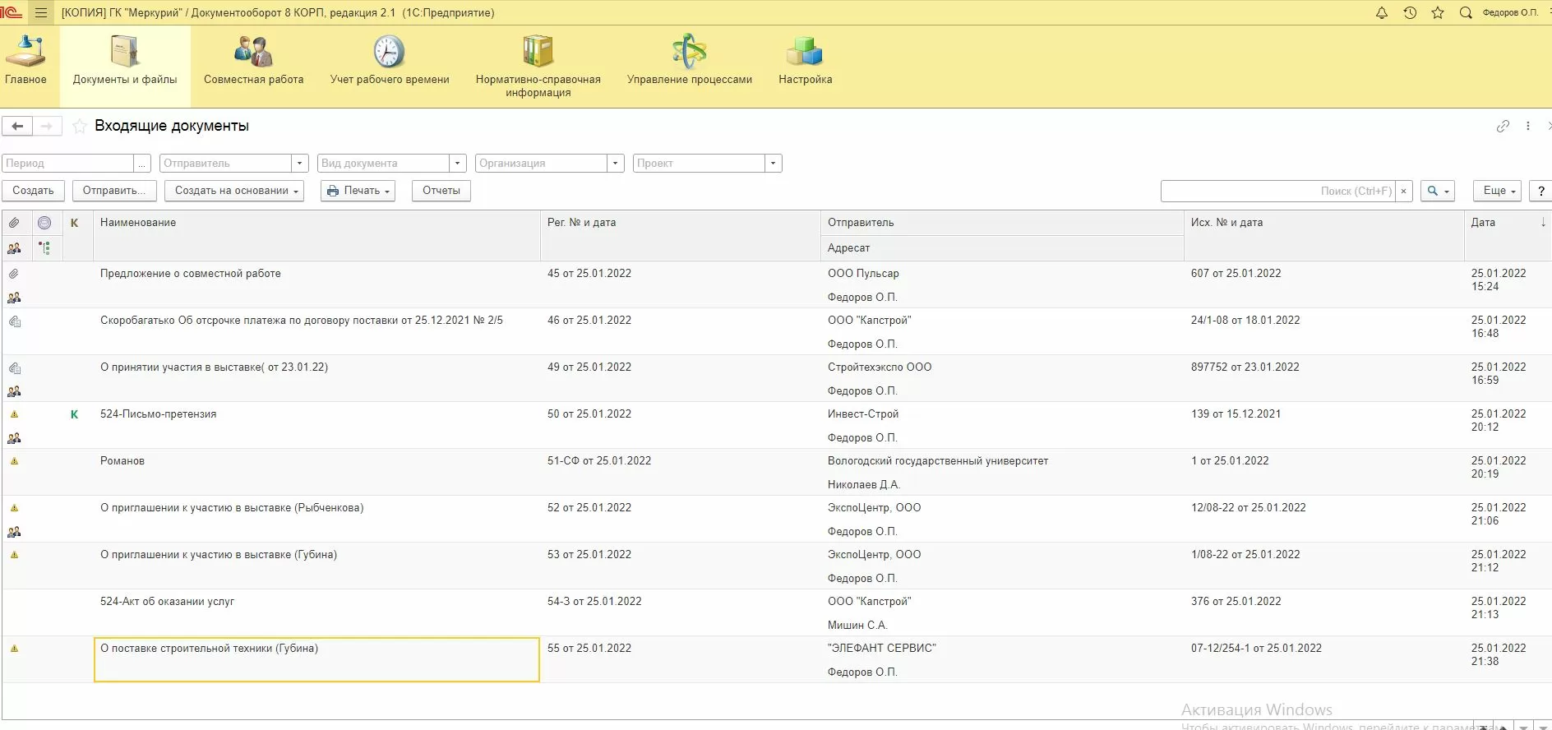Click into the Поиск search field
Viewport: 1552px width, 730px height.
(1277, 191)
